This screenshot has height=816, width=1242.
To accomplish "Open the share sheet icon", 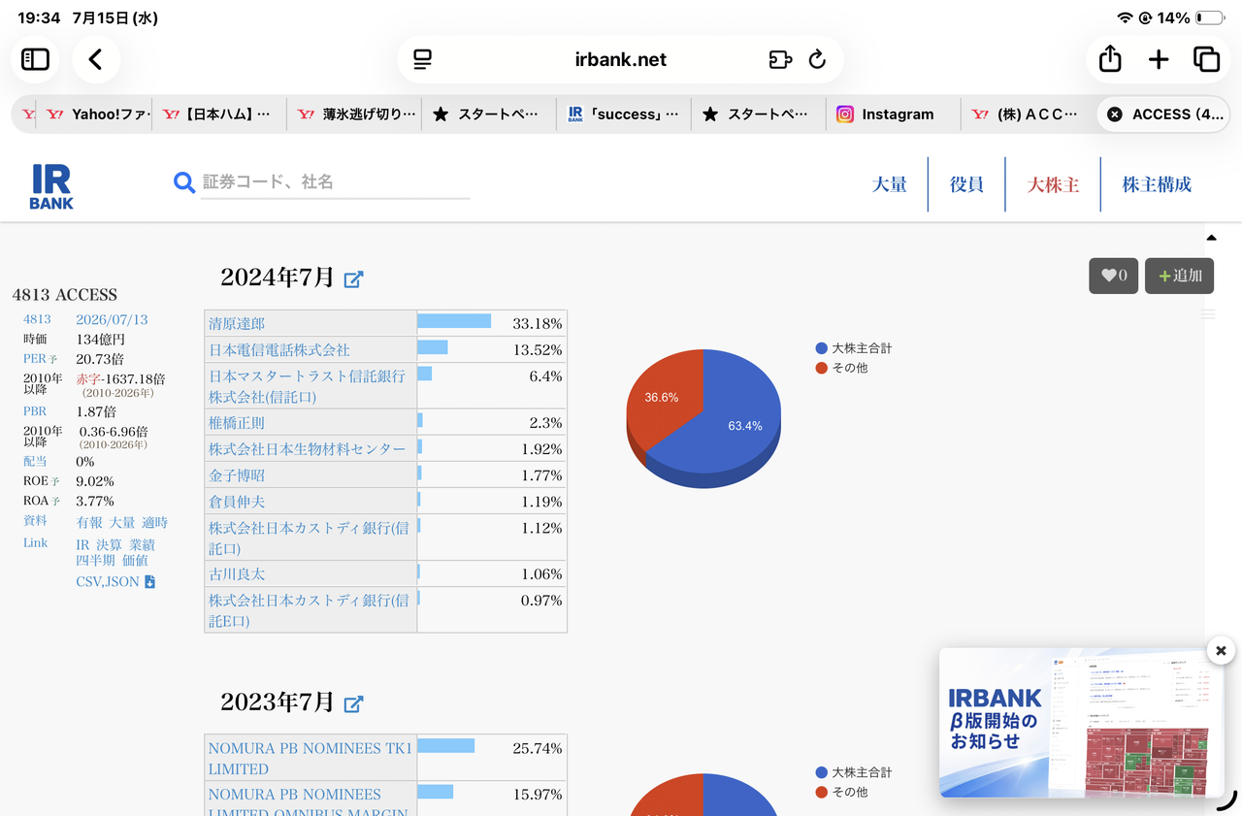I will point(1110,59).
